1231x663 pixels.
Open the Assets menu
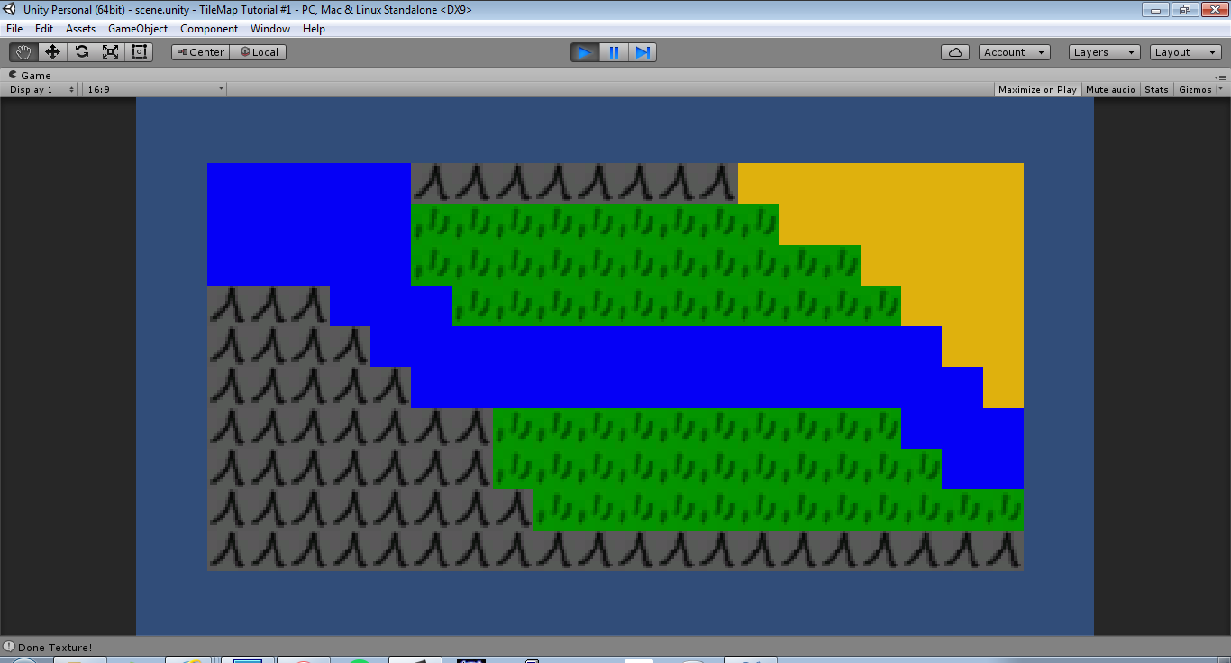pyautogui.click(x=81, y=29)
